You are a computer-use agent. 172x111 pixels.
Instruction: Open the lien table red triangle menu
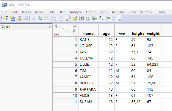[3, 27]
